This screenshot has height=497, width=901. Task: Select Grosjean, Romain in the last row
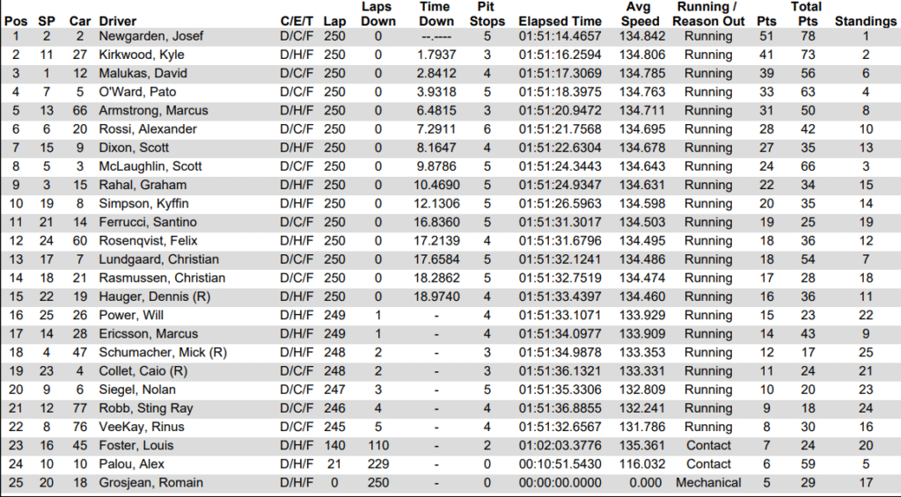coord(150,482)
